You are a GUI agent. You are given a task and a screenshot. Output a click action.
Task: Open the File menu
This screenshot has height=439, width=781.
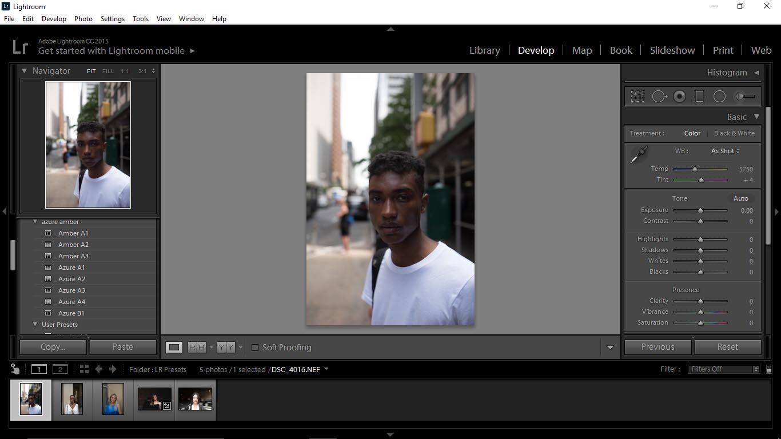point(9,19)
